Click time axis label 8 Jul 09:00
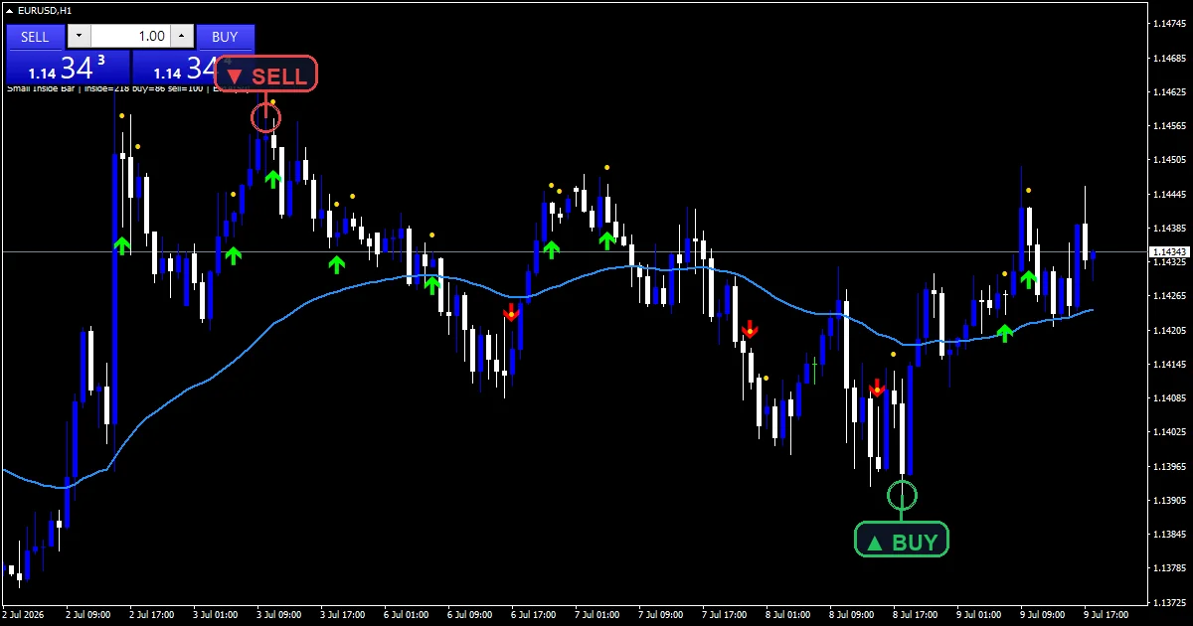Viewport: 1193px width, 626px height. pyautogui.click(x=853, y=614)
